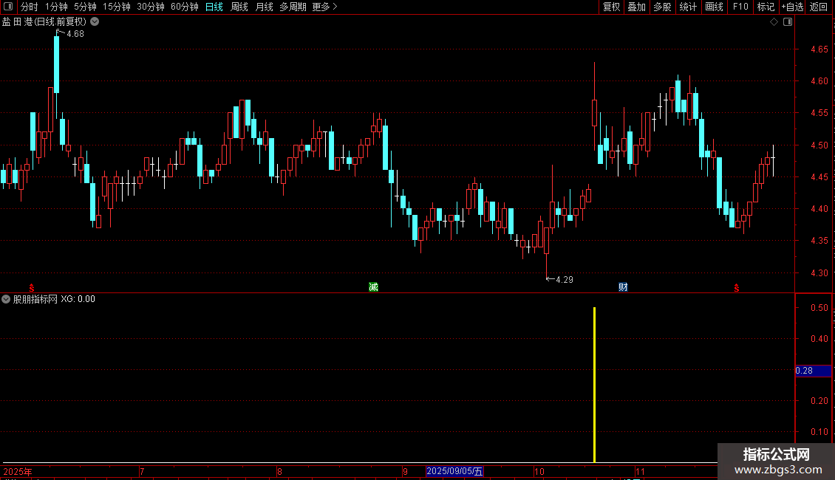Switch to 分时 intraday view
The height and width of the screenshot is (480, 835).
30,7
